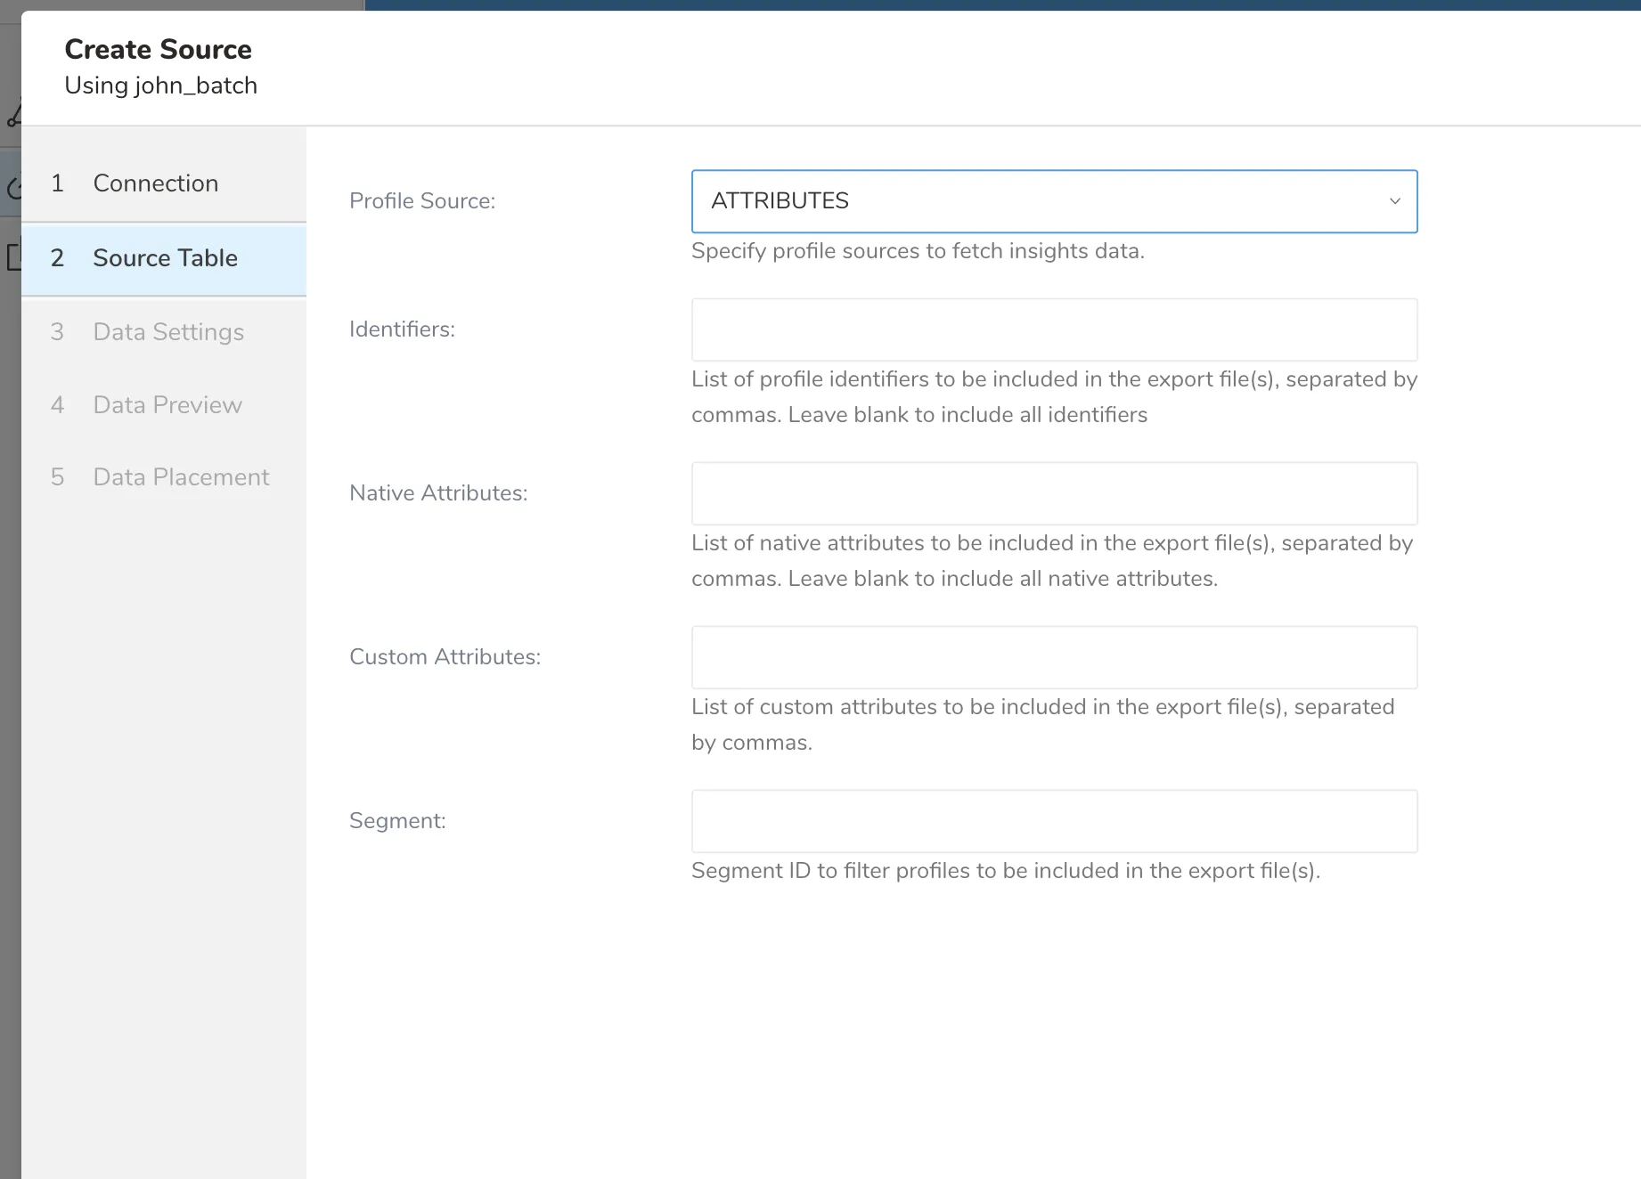This screenshot has height=1179, width=1641.
Task: Focus the Segment input field
Action: (x=1054, y=821)
